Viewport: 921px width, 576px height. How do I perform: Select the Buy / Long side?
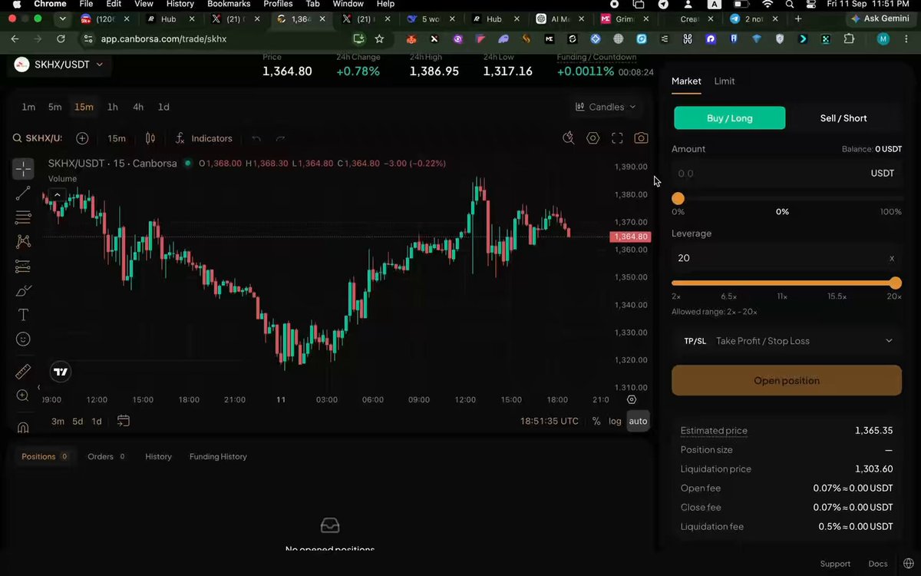point(729,118)
